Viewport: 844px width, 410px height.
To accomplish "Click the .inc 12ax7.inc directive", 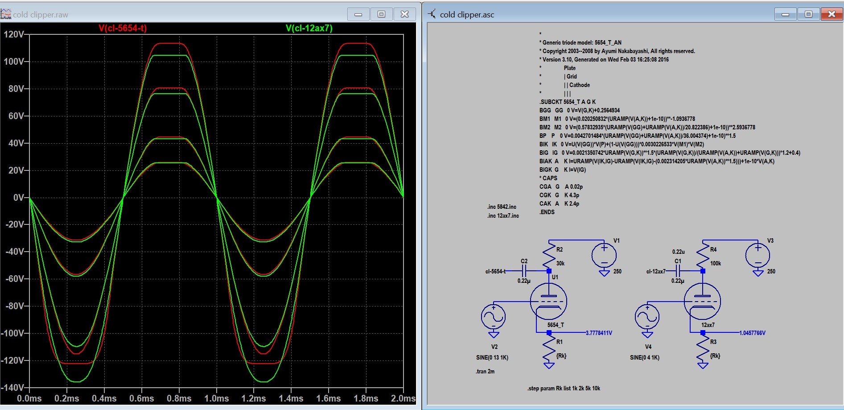I will (x=503, y=215).
